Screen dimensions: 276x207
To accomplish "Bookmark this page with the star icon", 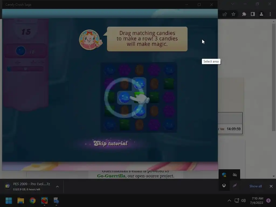I will click(x=233, y=14).
